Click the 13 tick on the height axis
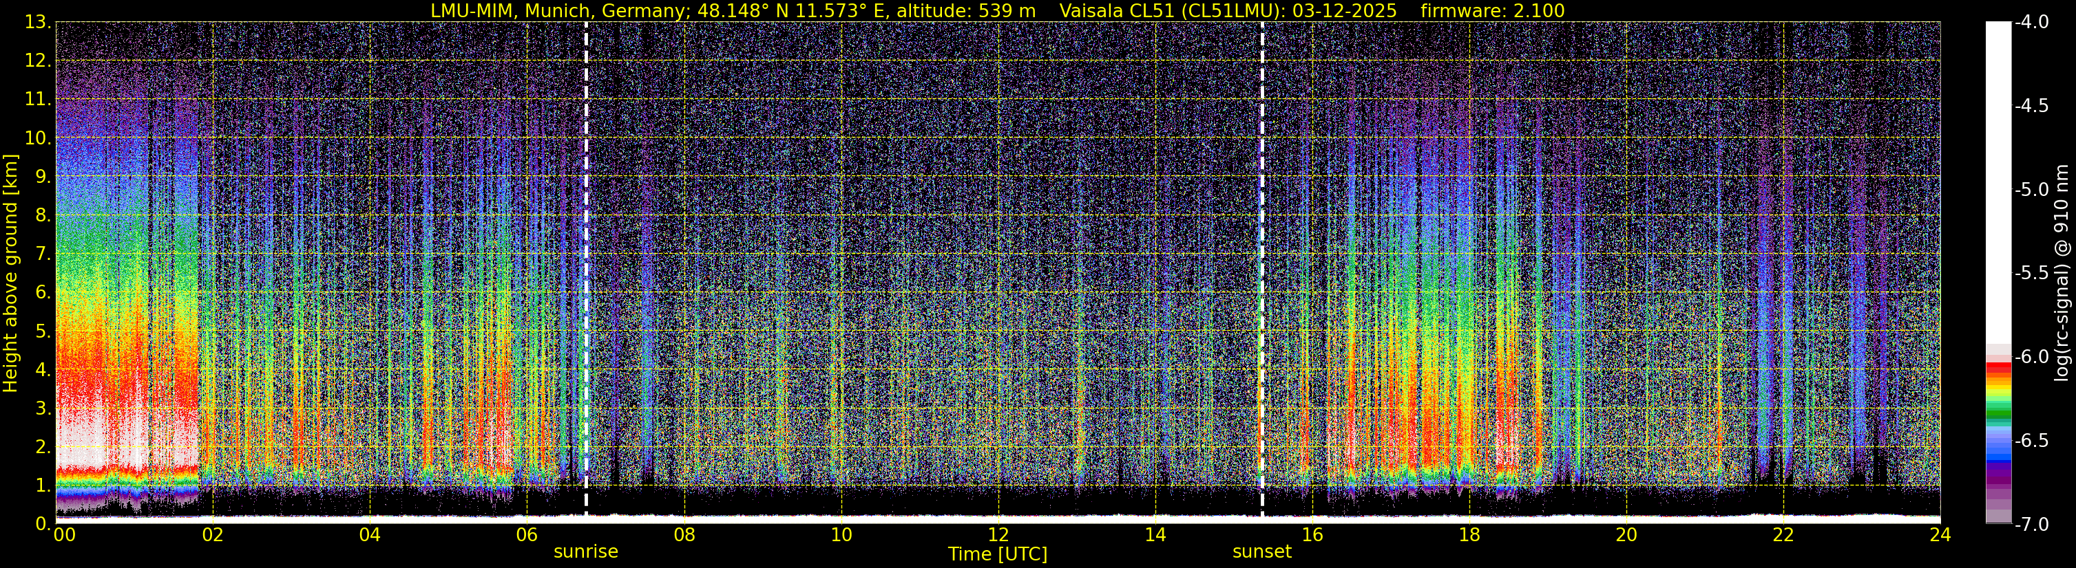 (x=37, y=23)
